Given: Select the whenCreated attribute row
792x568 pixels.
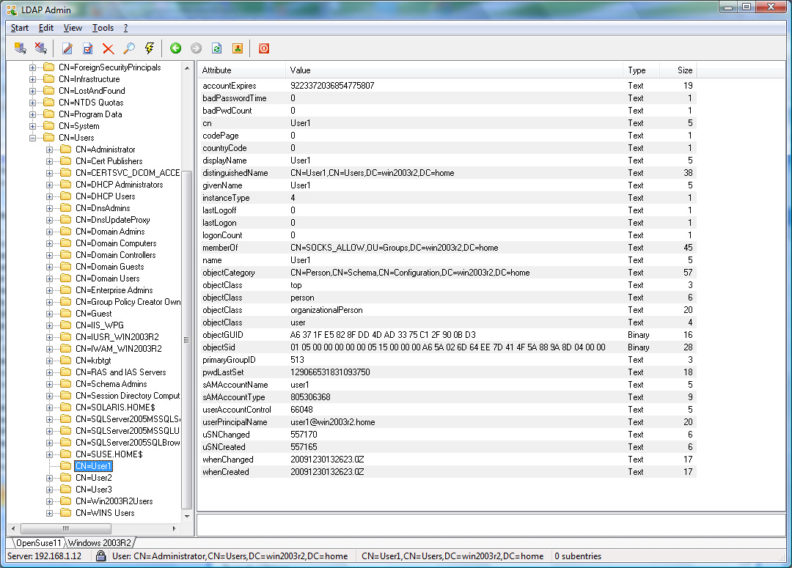Looking at the screenshot, I should (x=447, y=471).
